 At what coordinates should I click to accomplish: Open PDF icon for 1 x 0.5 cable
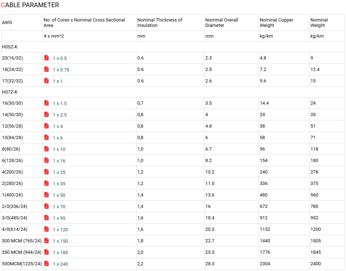point(47,58)
